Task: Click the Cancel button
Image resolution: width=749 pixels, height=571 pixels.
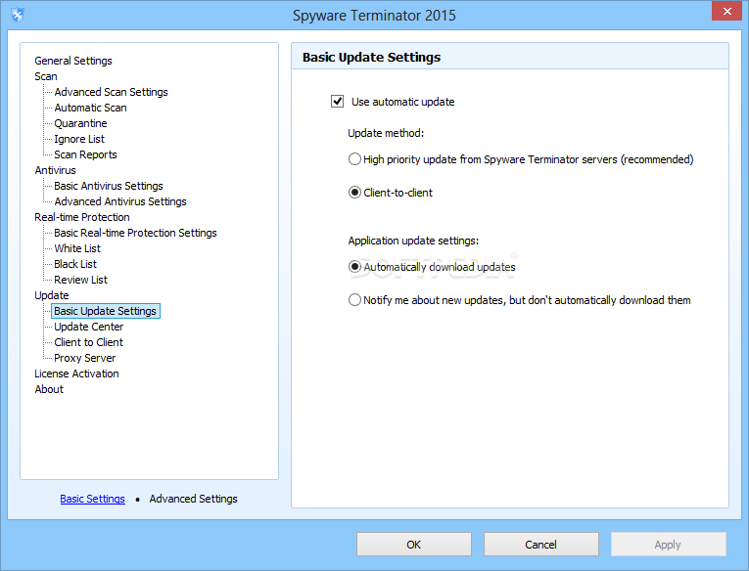Action: pos(540,545)
